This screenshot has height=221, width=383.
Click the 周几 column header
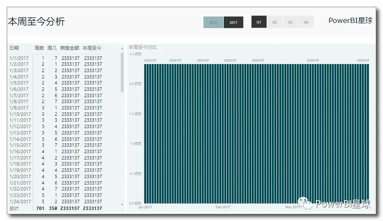pyautogui.click(x=52, y=48)
